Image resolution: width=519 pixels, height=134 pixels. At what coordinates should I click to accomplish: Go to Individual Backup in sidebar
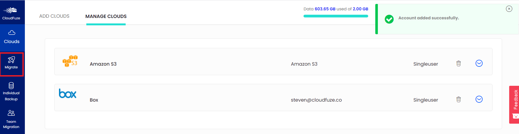(11, 92)
